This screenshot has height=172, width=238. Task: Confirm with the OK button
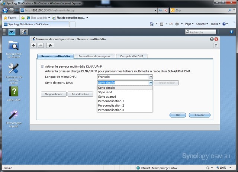click(x=178, y=115)
